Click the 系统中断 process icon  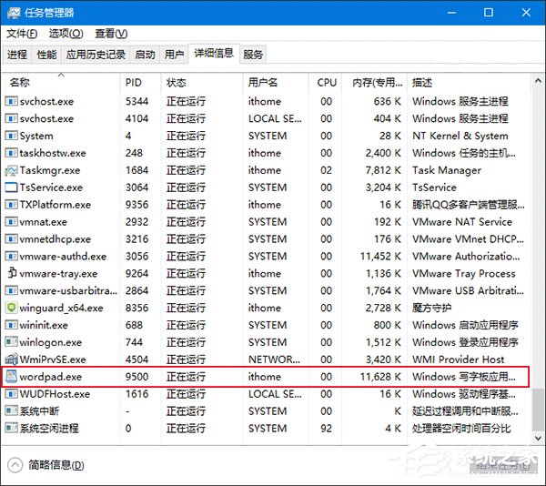[11, 410]
